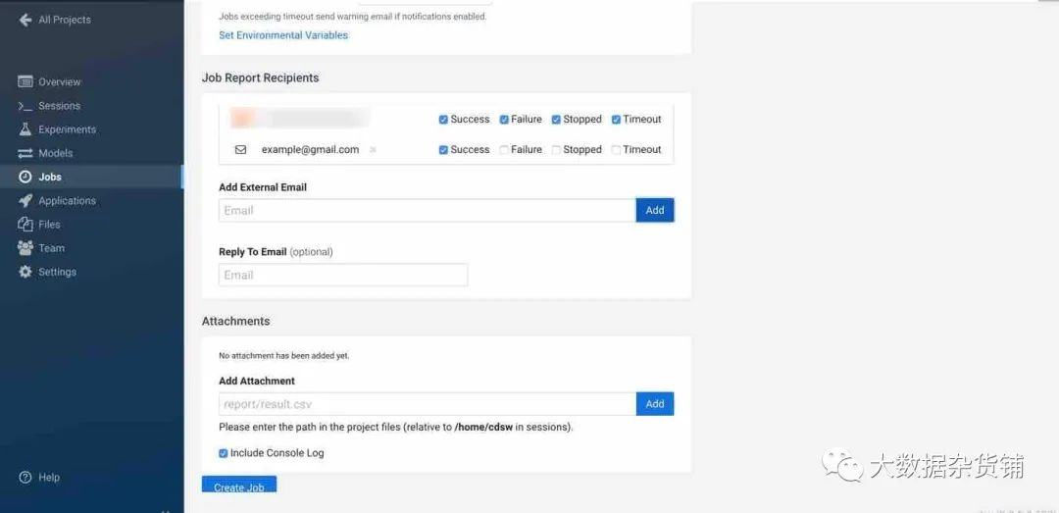This screenshot has width=1059, height=513.
Task: Uncheck Timeout for the first recipient
Action: tap(616, 120)
